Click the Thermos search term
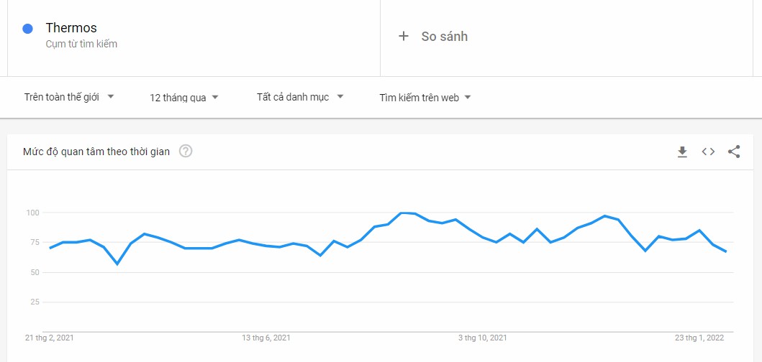The height and width of the screenshot is (362, 762). click(x=71, y=28)
